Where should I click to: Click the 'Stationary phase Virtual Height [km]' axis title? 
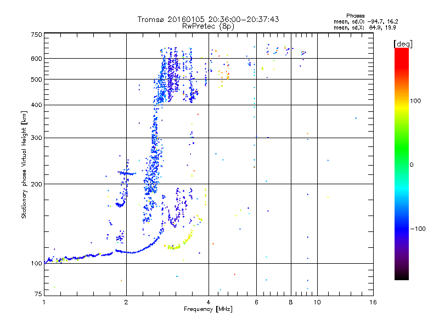24,165
